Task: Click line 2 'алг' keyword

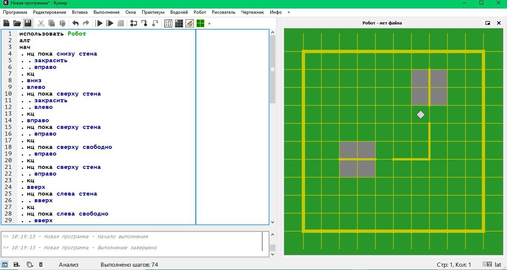Action: pos(25,40)
